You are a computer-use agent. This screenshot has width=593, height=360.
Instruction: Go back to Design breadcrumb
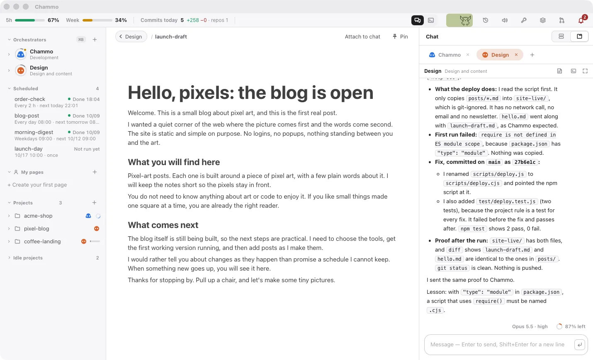(x=131, y=36)
